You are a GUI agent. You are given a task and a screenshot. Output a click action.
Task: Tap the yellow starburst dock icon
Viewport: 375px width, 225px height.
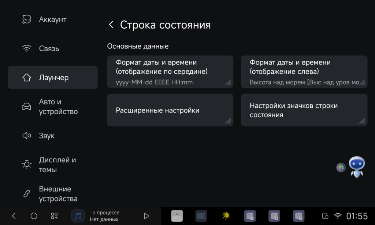coord(226,216)
